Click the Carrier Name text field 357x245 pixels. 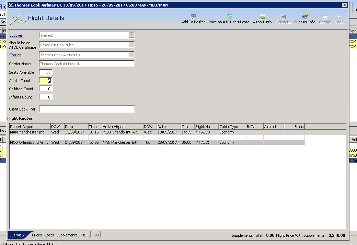87,64
